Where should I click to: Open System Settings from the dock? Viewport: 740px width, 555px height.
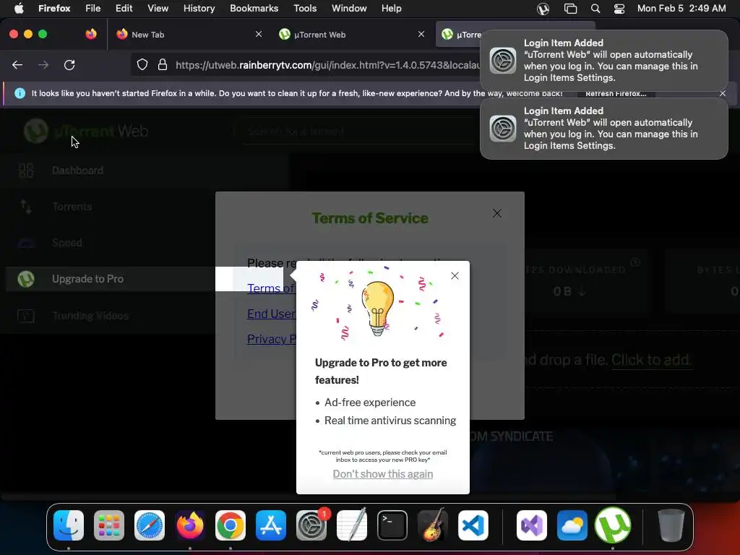(311, 525)
